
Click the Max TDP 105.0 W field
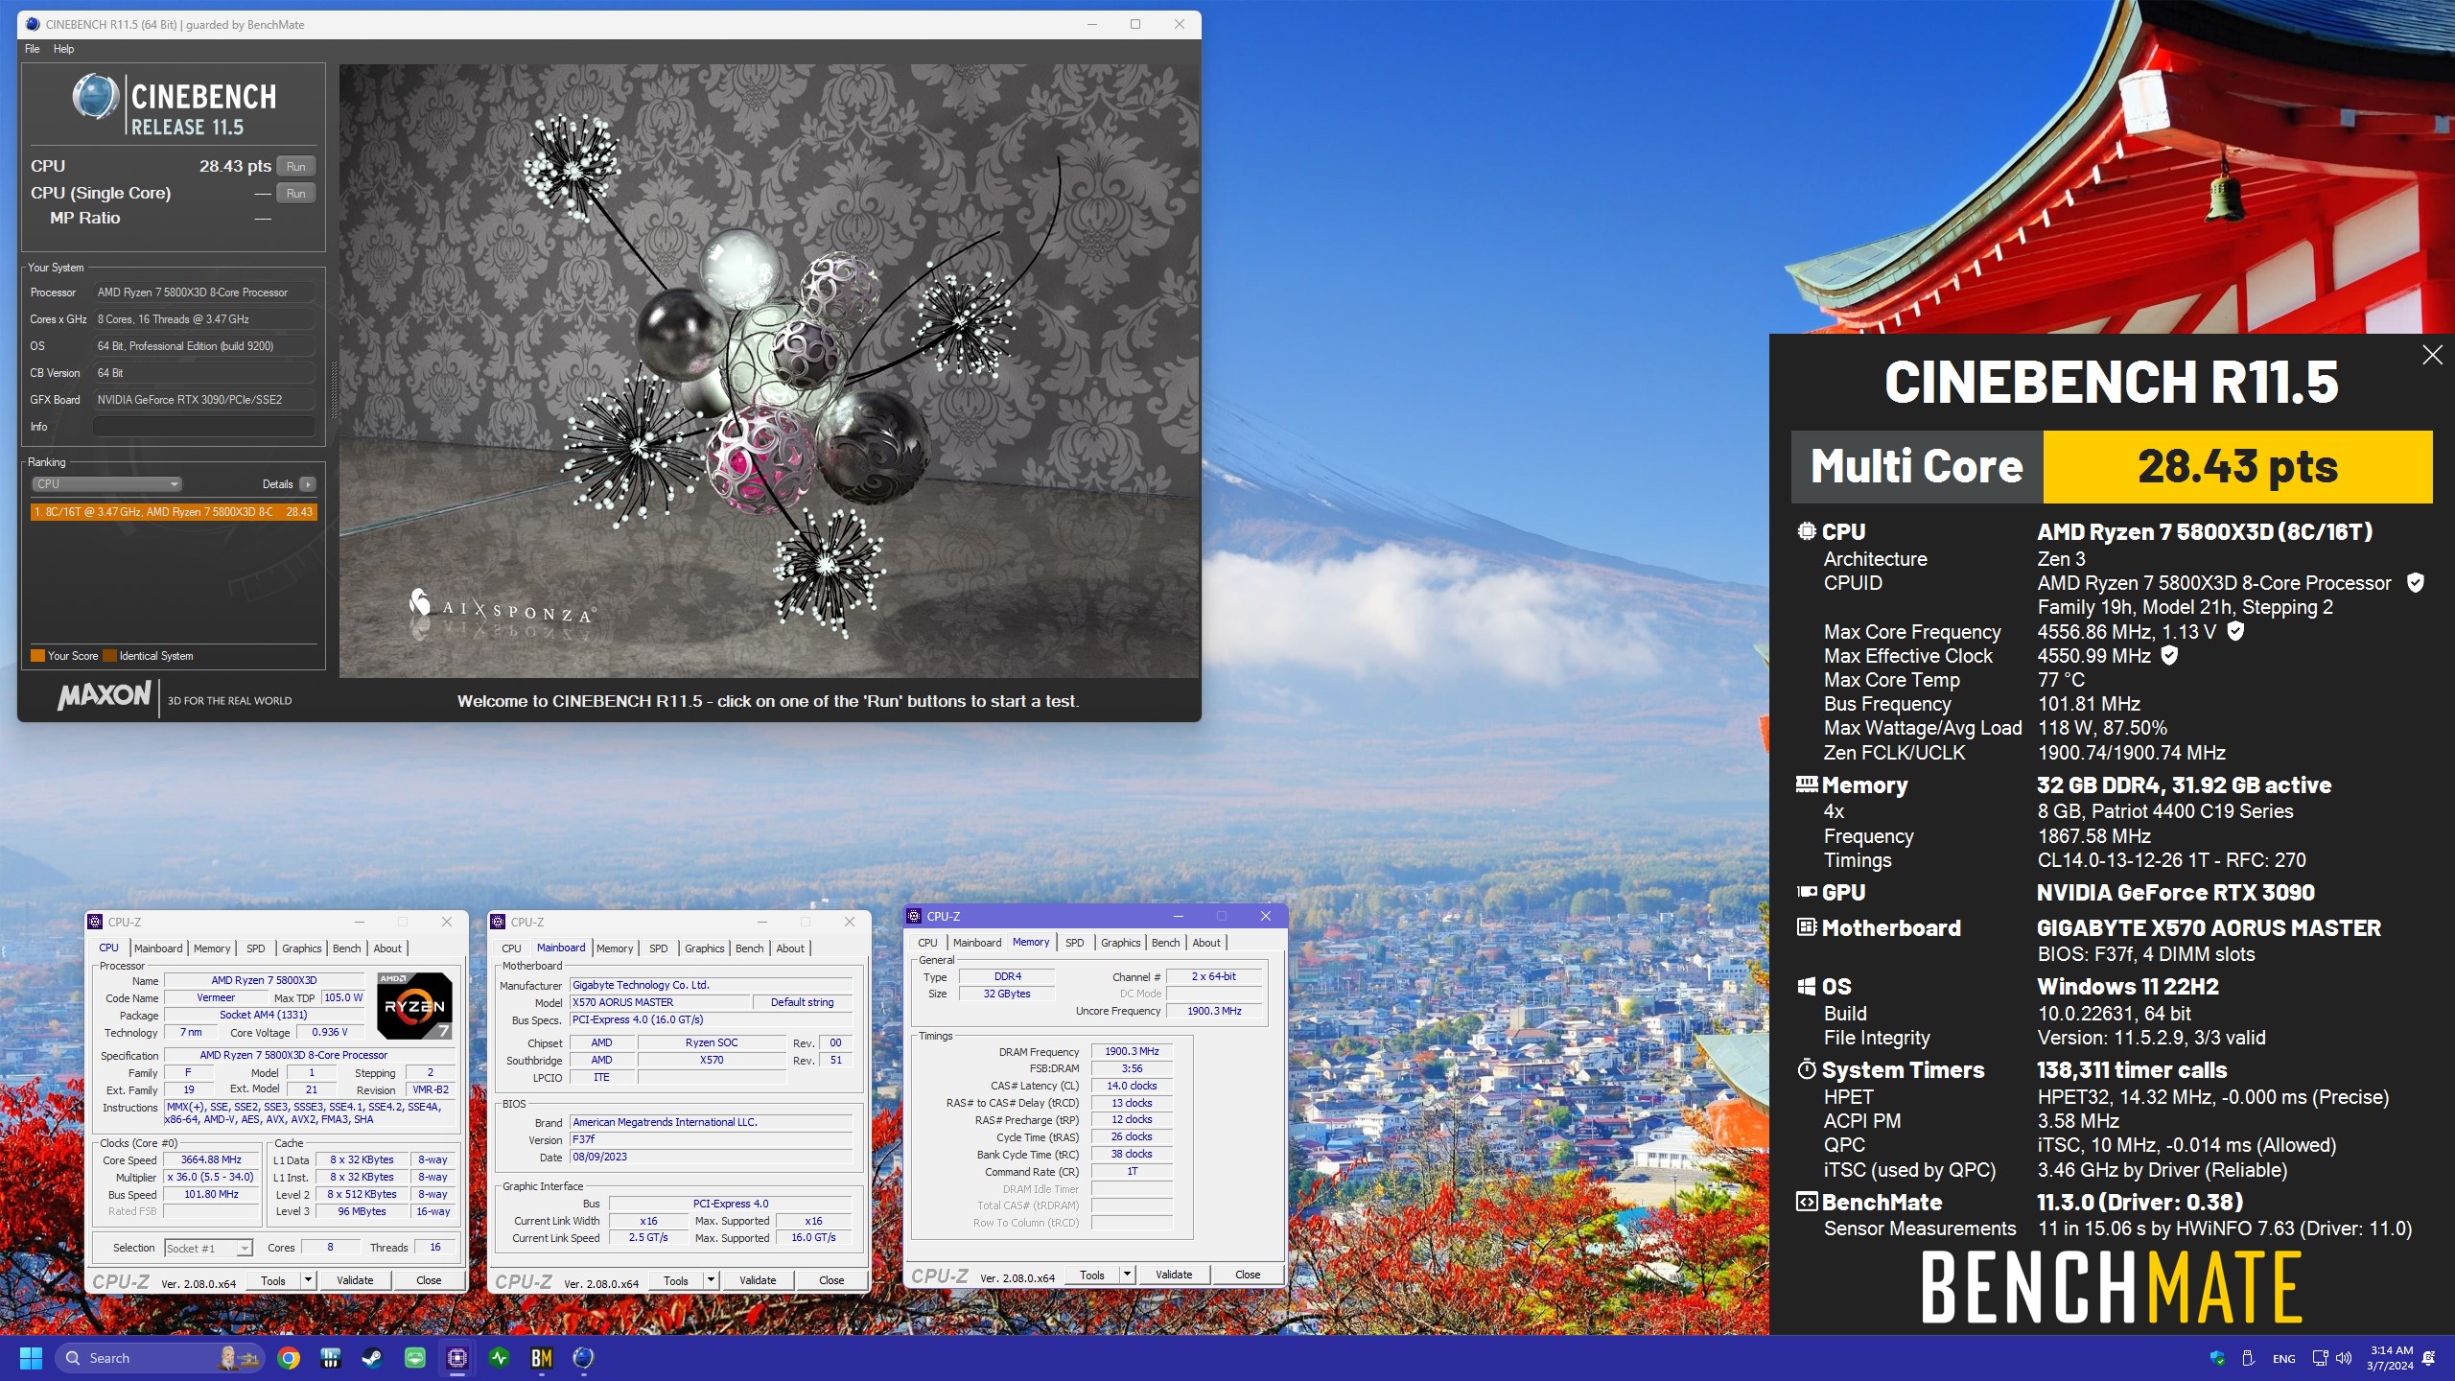(343, 997)
